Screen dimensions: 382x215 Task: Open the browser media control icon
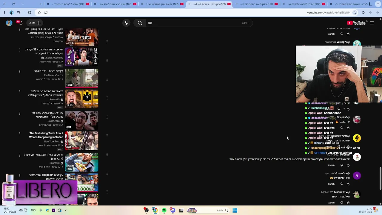[x=19, y=13]
